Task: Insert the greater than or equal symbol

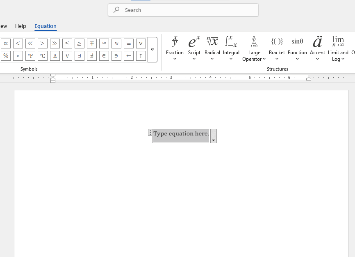Action: (79, 44)
